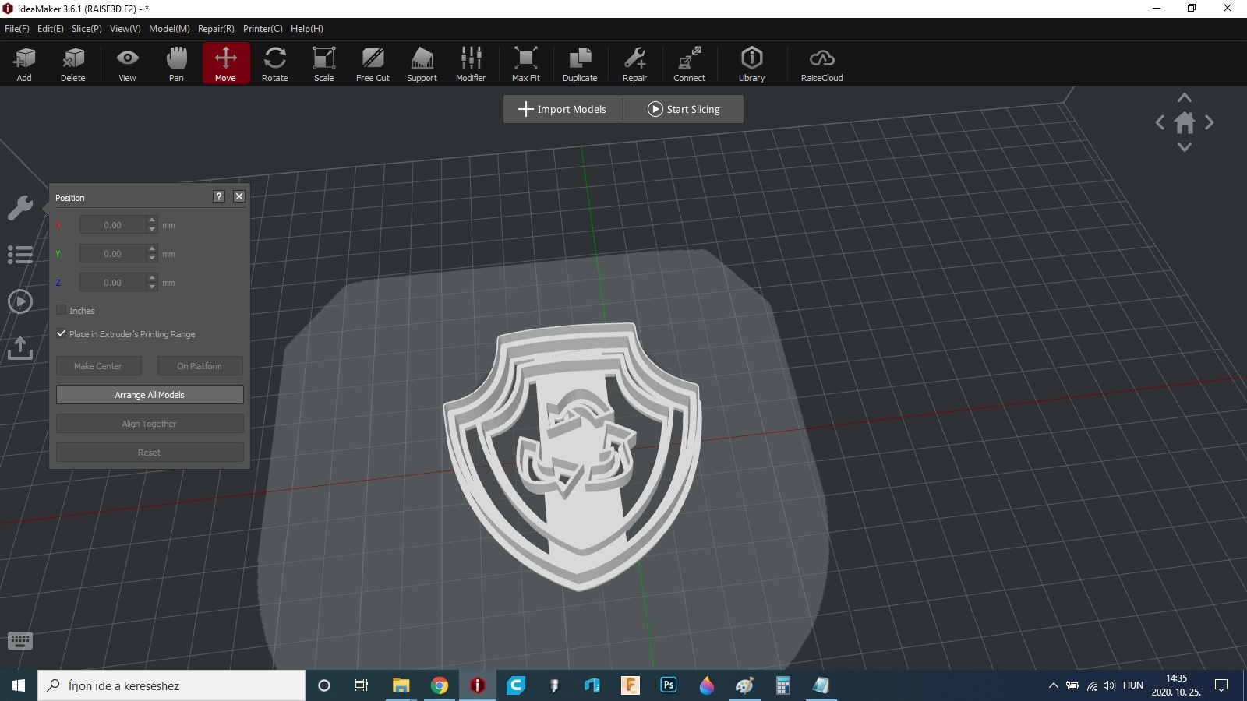Open File Explorer from the taskbar
Screen dimensions: 1247x701
pos(401,685)
